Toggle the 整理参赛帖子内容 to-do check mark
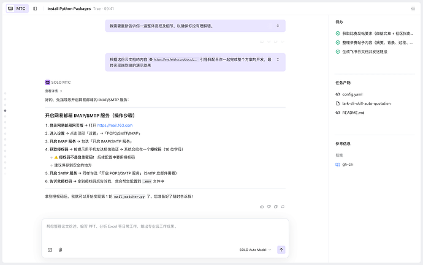This screenshot has height=265, width=423. tap(338, 43)
